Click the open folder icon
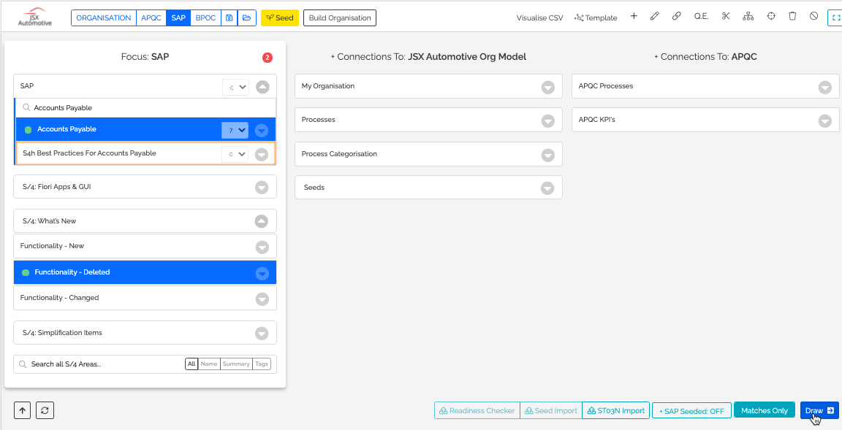The height and width of the screenshot is (430, 842). (x=246, y=18)
